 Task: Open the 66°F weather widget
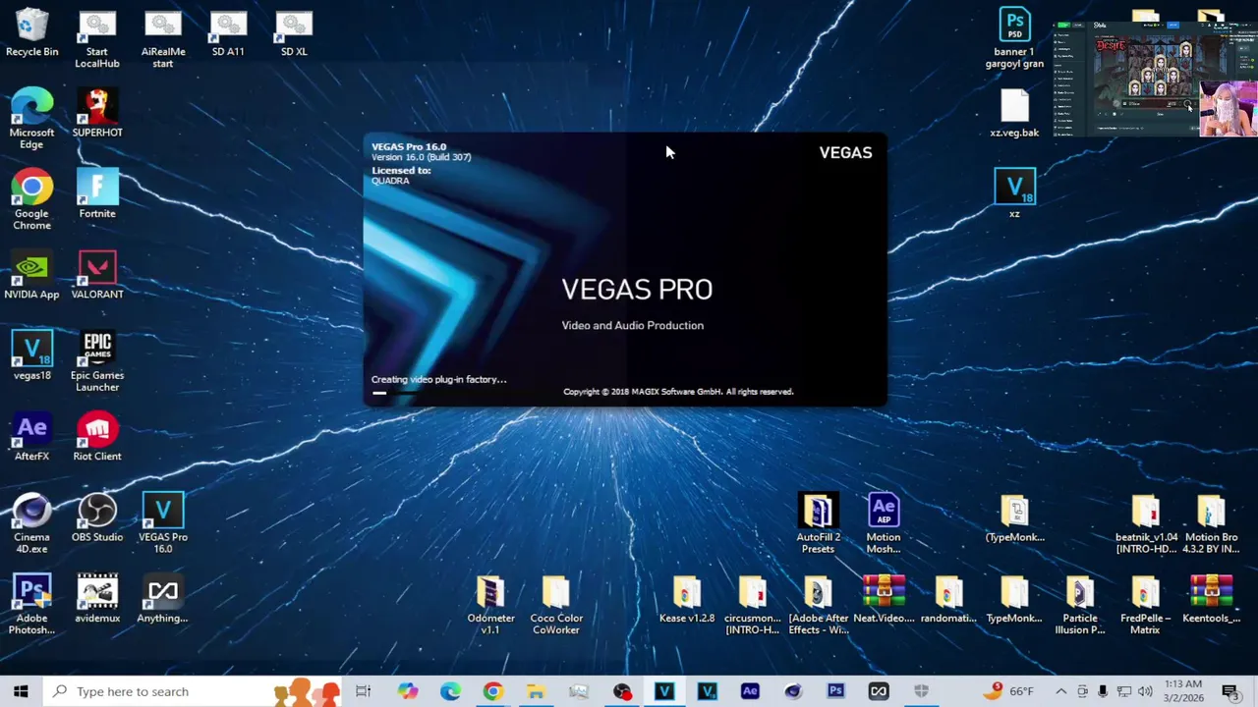[1010, 691]
